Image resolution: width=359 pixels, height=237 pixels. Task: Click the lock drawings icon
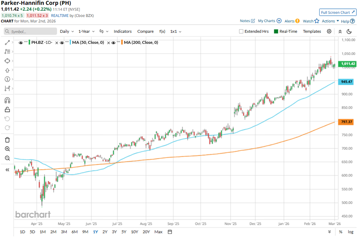coord(7,110)
